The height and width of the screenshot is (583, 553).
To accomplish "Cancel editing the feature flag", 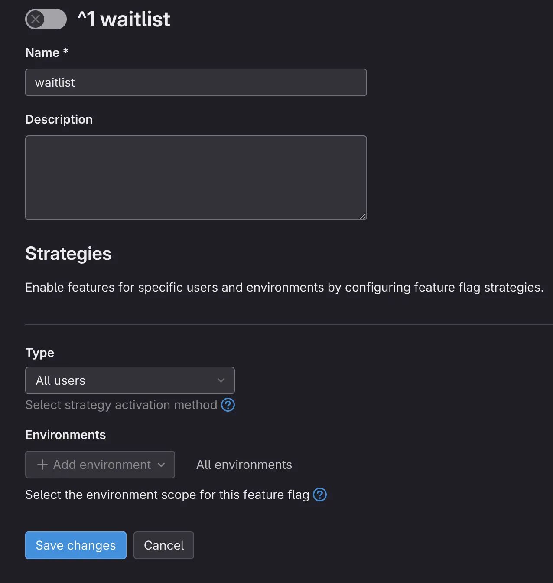I will 163,545.
